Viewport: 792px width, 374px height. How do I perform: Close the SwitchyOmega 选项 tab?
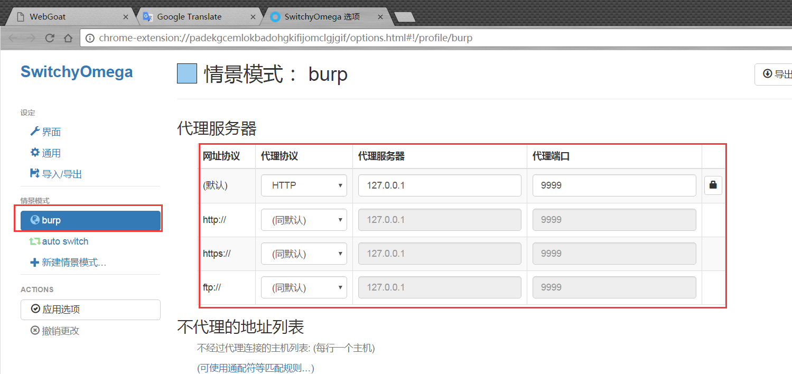381,17
